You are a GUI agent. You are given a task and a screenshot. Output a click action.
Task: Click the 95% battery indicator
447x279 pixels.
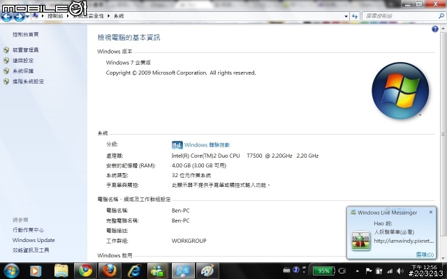coord(324,271)
